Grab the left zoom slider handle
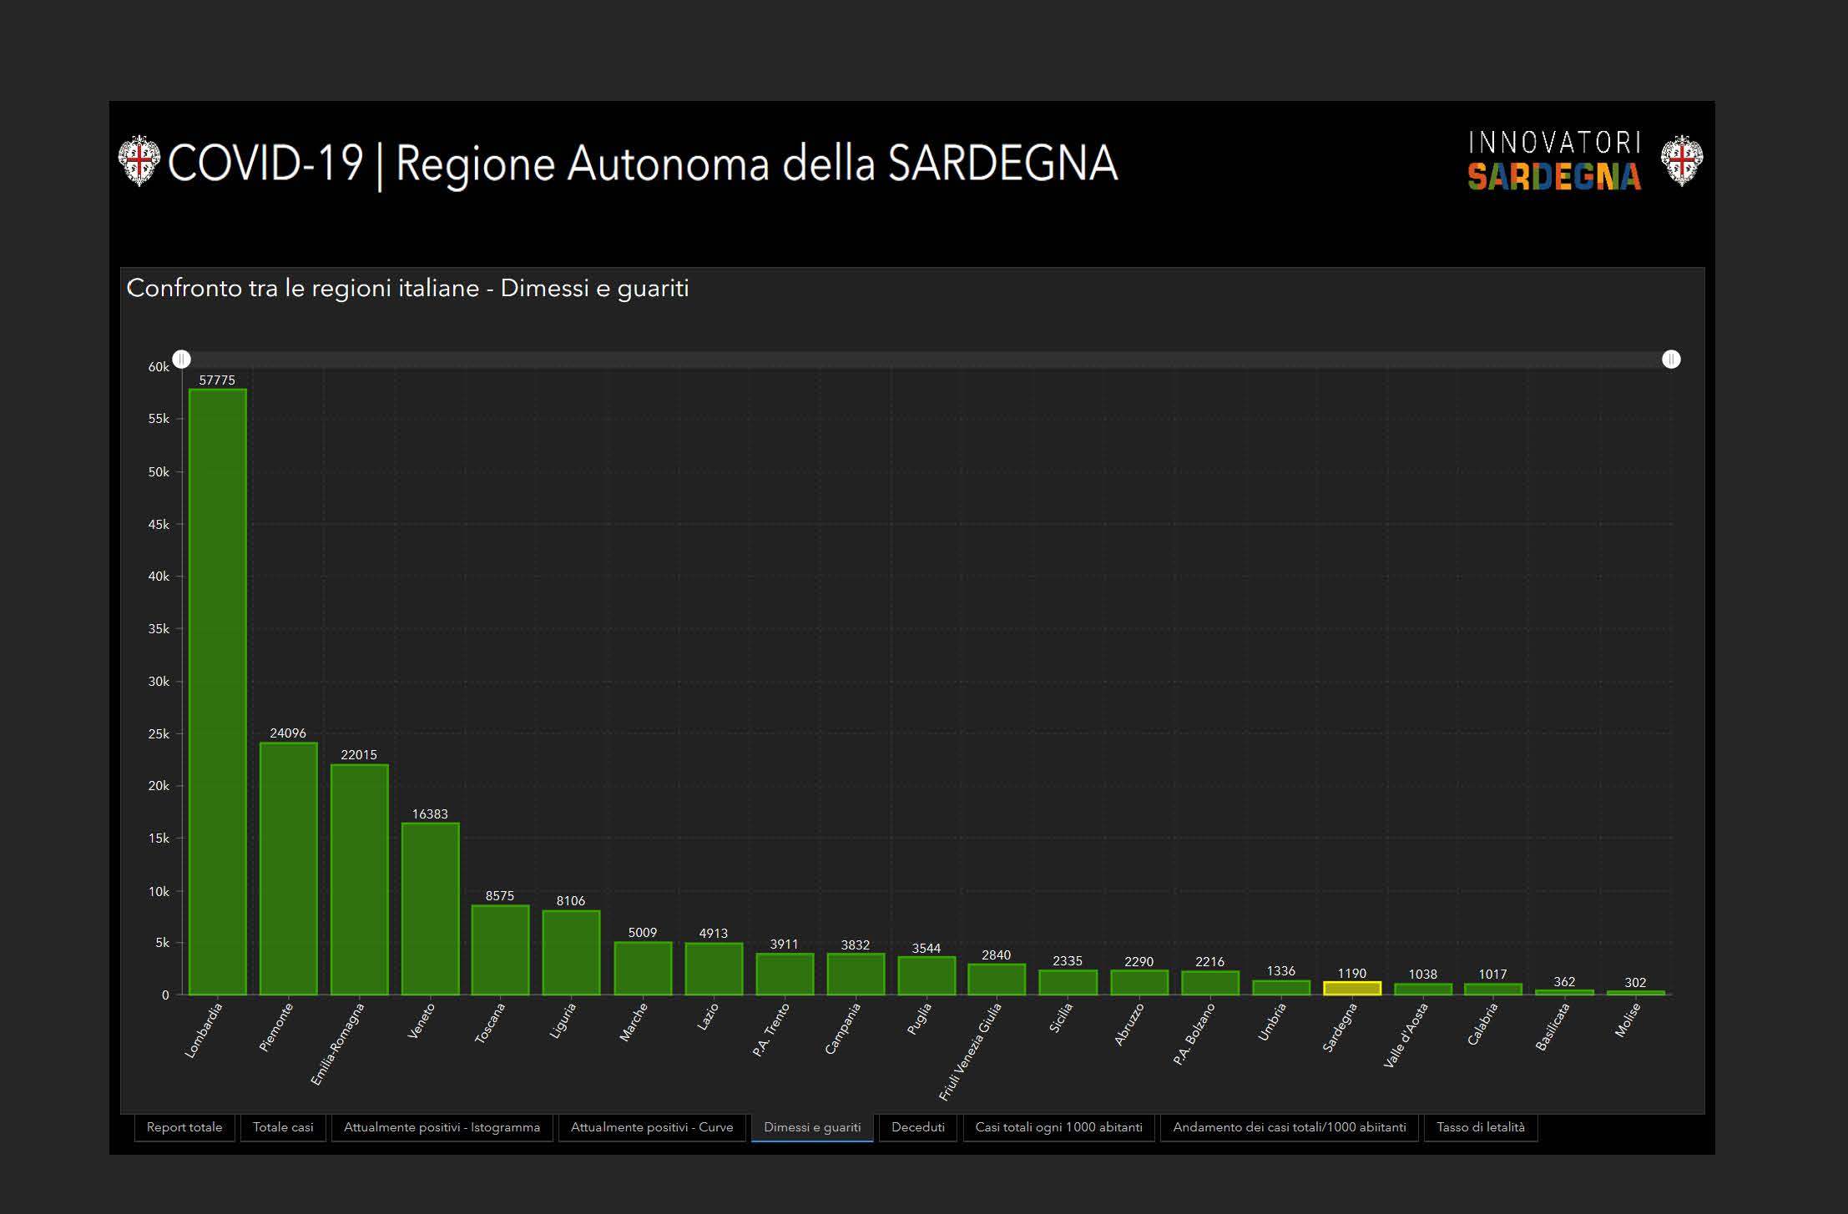 [x=182, y=360]
